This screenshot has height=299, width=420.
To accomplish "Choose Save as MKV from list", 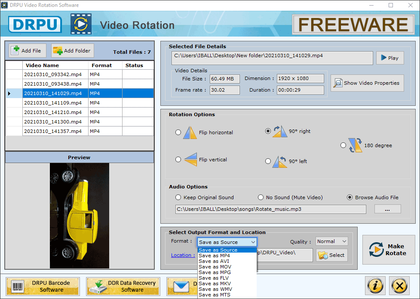I will point(227,284).
